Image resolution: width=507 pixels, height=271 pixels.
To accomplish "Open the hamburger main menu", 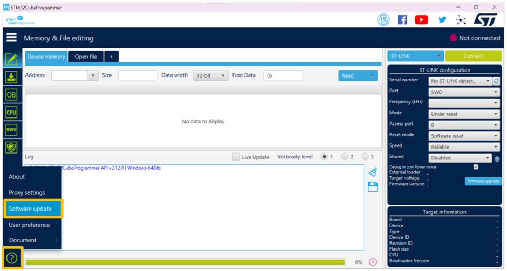I will [x=11, y=38].
